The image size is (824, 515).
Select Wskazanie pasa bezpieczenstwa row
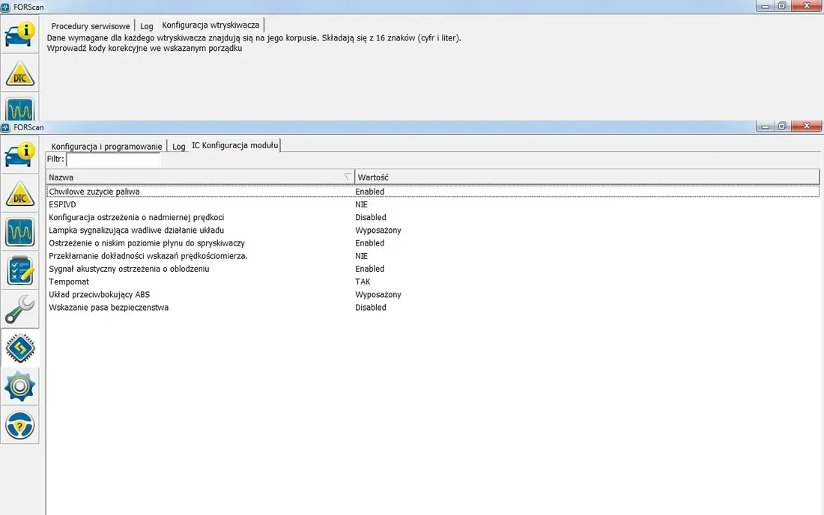pyautogui.click(x=433, y=307)
